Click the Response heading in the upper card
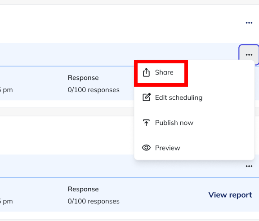Viewport: 259px width, 221px height. pos(83,78)
